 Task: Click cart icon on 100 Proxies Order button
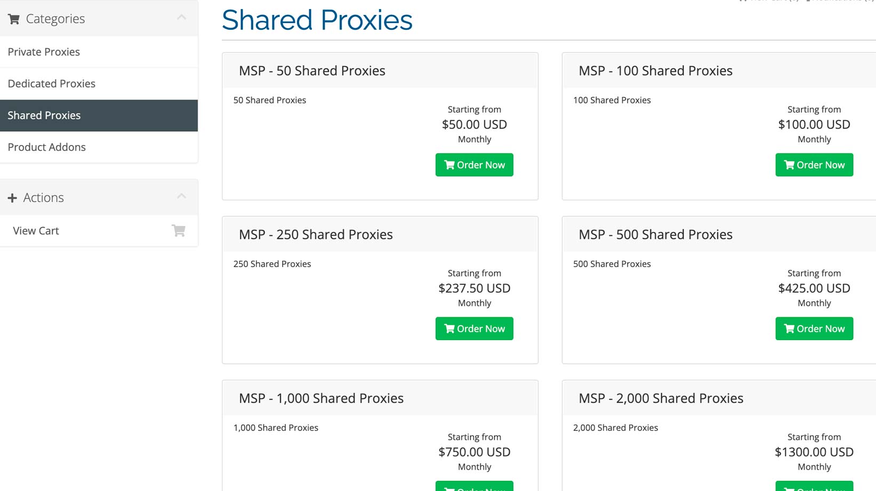click(789, 165)
